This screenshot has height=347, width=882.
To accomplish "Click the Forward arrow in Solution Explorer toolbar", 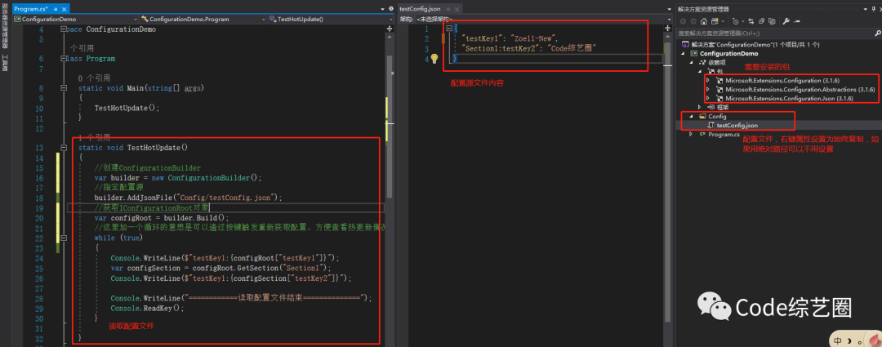I will [x=693, y=20].
